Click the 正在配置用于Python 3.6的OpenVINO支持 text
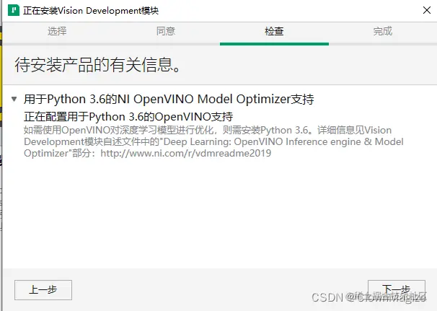The width and height of the screenshot is (437, 311). click(128, 117)
